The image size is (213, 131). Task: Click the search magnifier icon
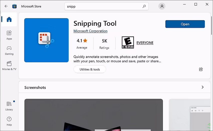tap(144, 6)
